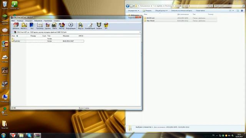The image size is (246, 138).
Task: Select the New World folder in Explorer
Action: [180, 21]
